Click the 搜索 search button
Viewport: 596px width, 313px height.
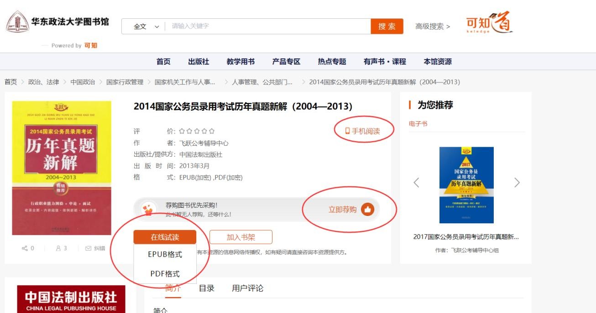pos(387,26)
